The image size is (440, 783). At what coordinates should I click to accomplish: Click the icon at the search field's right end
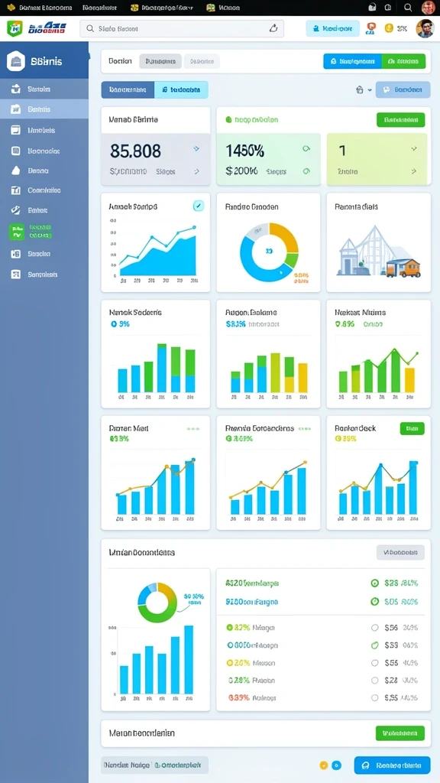pyautogui.click(x=273, y=28)
